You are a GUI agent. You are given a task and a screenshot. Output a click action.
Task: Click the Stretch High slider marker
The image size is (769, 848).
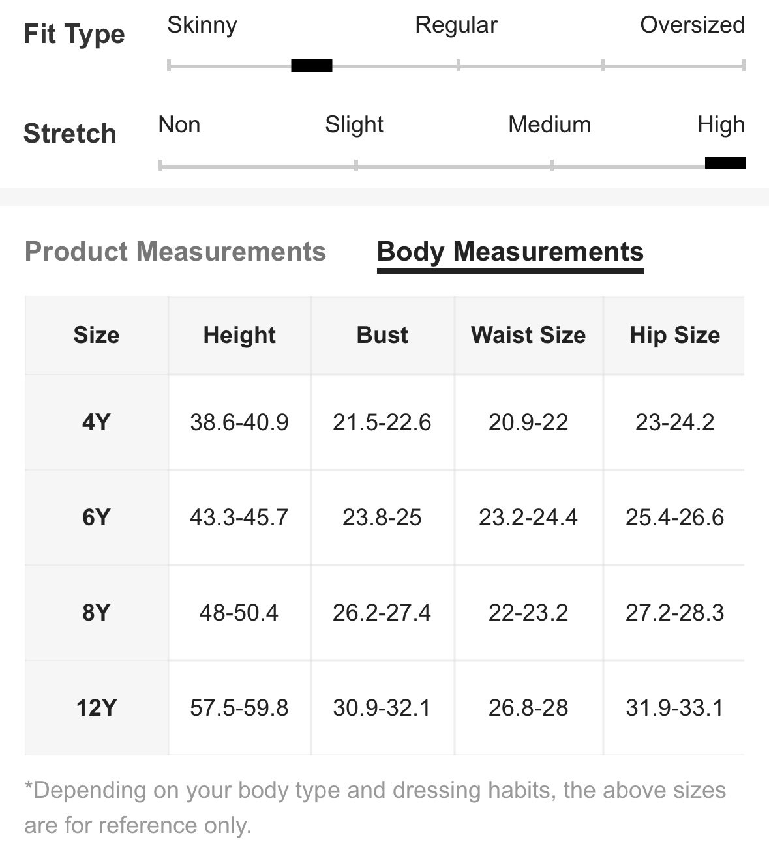725,163
